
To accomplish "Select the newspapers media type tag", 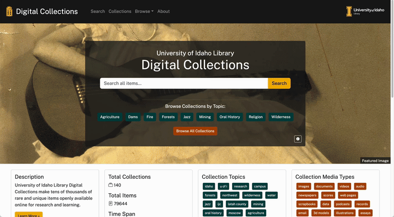I will pyautogui.click(x=307, y=195).
